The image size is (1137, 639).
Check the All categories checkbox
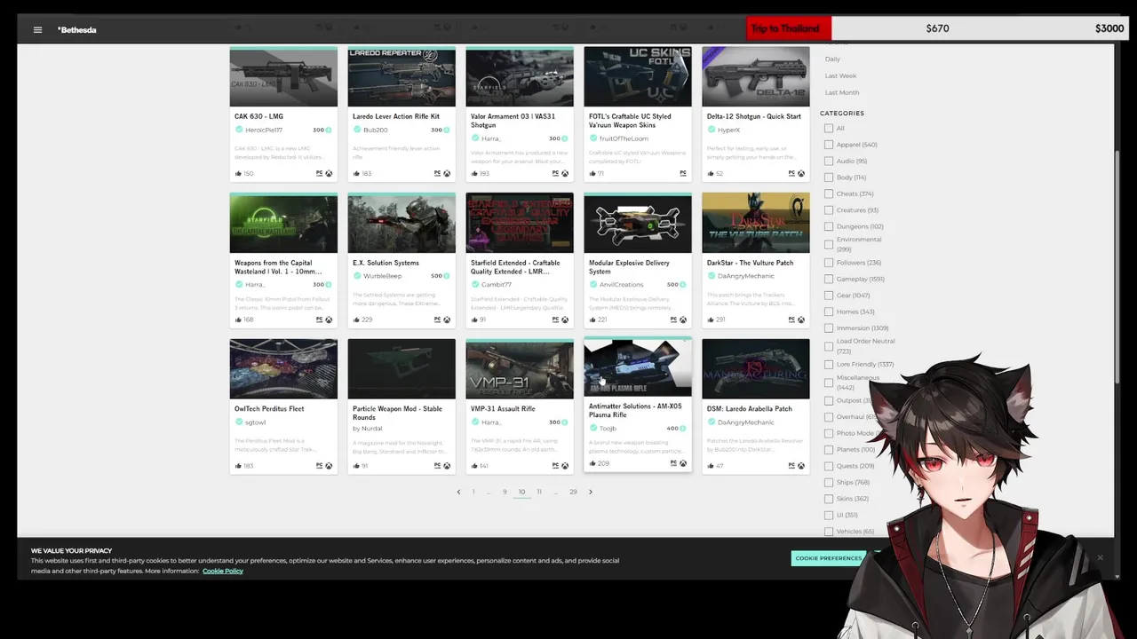click(x=829, y=129)
